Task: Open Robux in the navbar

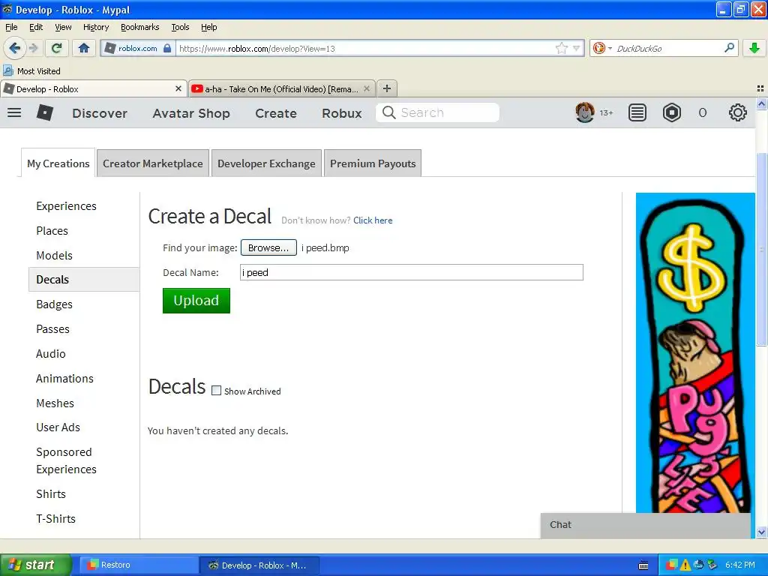Action: (x=342, y=113)
